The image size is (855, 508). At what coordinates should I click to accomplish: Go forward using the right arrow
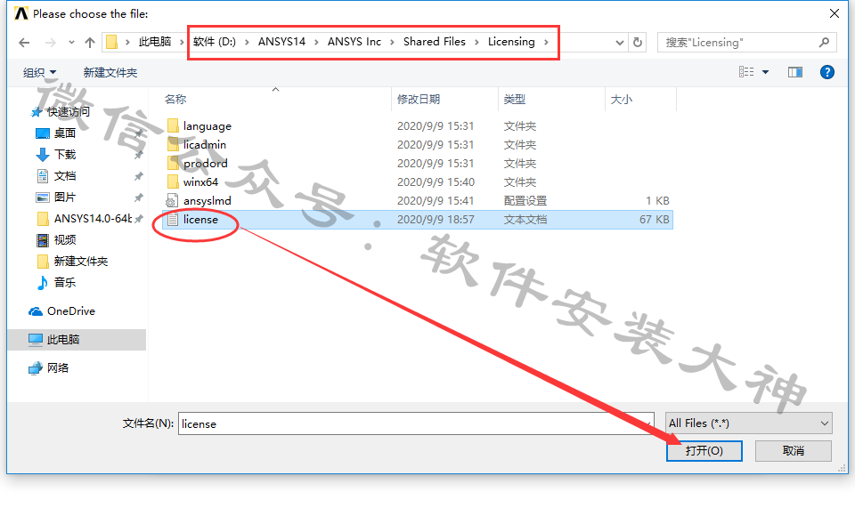click(50, 43)
